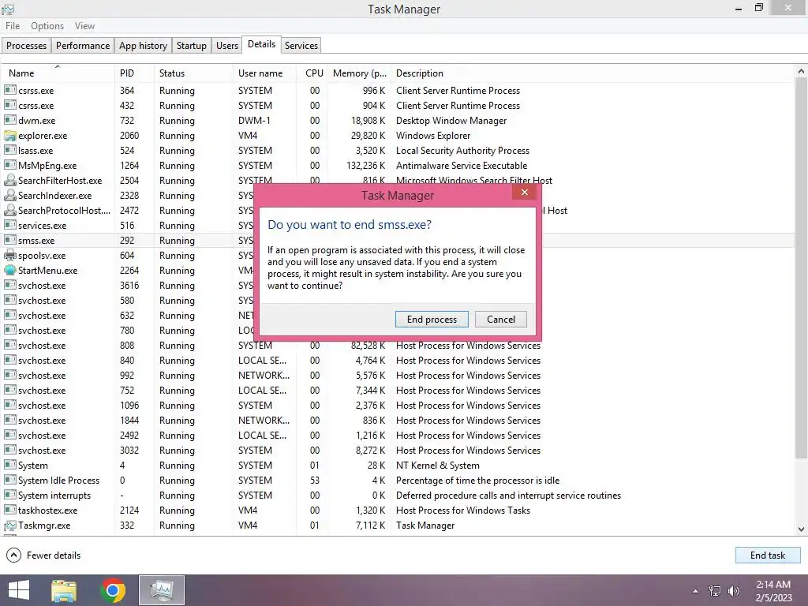Click the 132,236 K memory value
This screenshot has width=808, height=606.
[366, 166]
